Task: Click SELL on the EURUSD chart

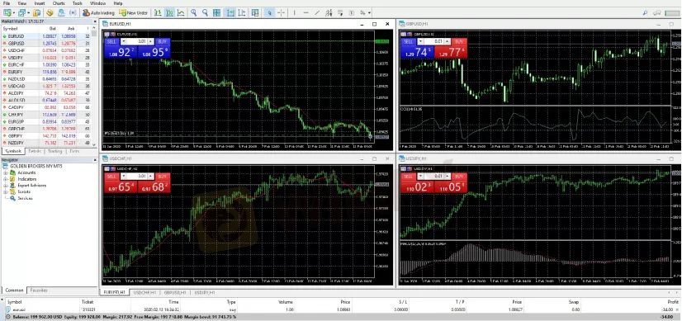Action: point(111,41)
